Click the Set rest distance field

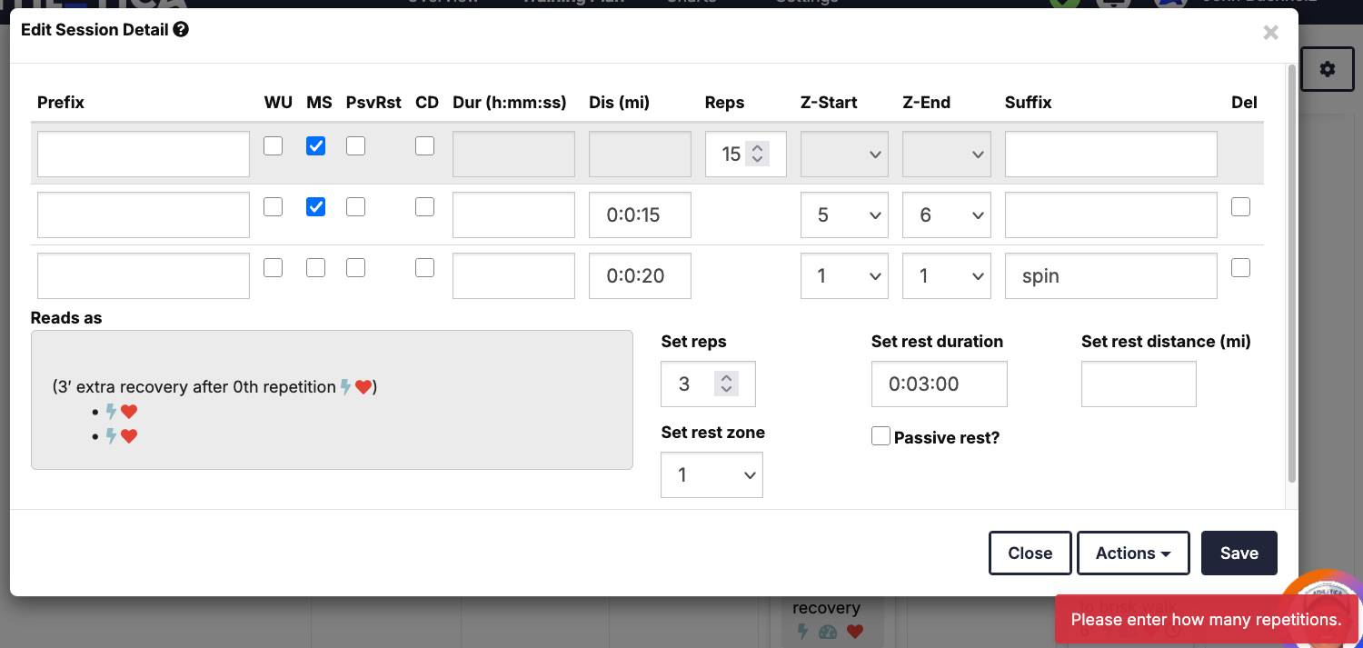point(1138,384)
